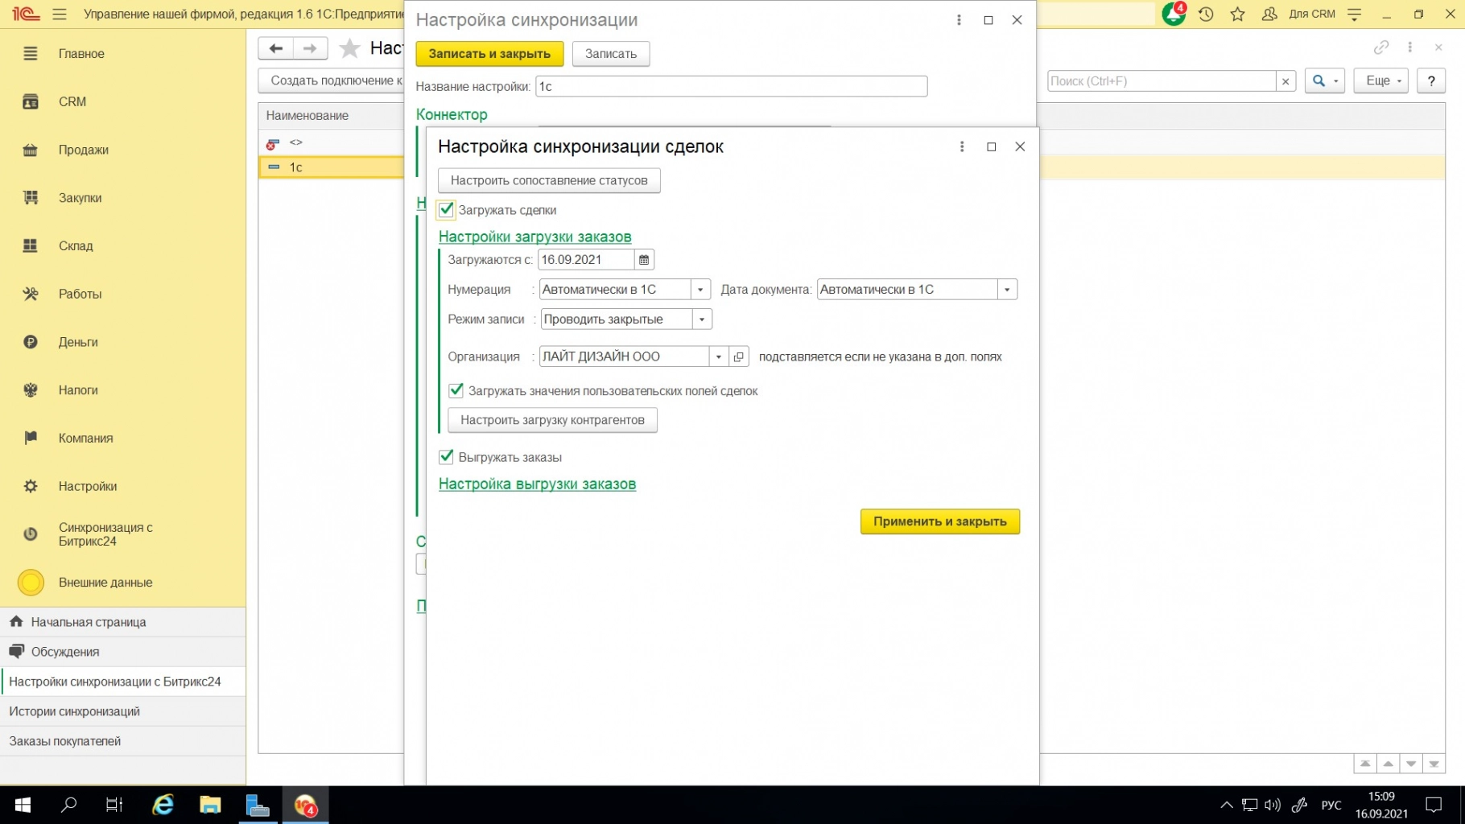Screen dimensions: 1465x824
Task: Open the Продажи section in sidebar
Action: (x=83, y=150)
